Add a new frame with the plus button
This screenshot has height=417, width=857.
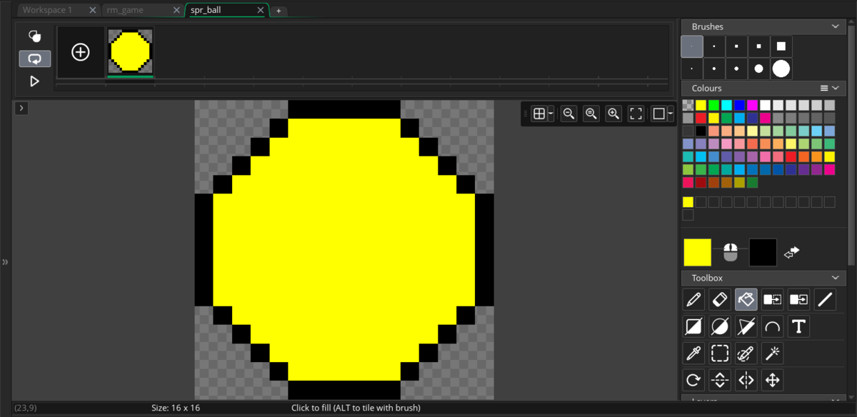(x=81, y=52)
